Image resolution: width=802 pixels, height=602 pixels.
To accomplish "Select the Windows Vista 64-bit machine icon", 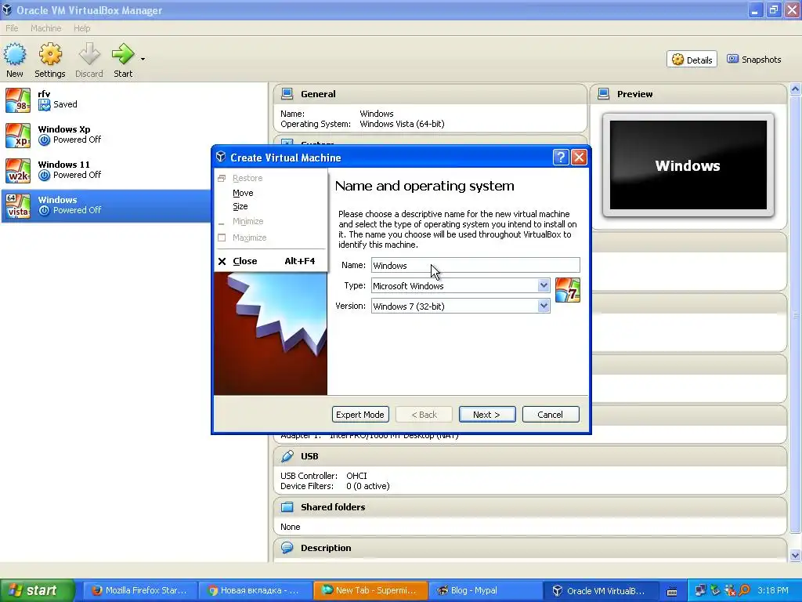I will (18, 206).
